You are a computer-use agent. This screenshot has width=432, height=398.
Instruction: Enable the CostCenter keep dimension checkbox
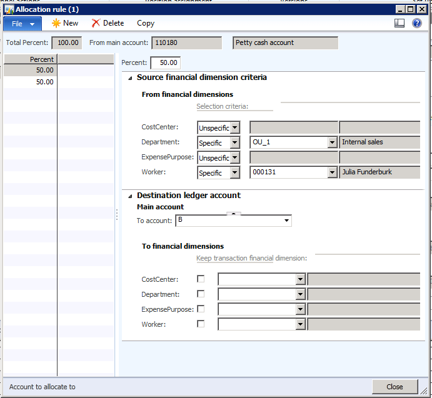201,279
